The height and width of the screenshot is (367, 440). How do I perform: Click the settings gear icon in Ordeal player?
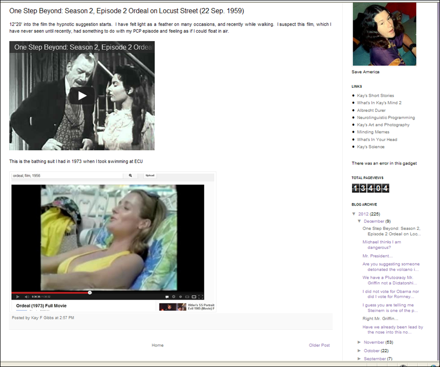point(174,297)
